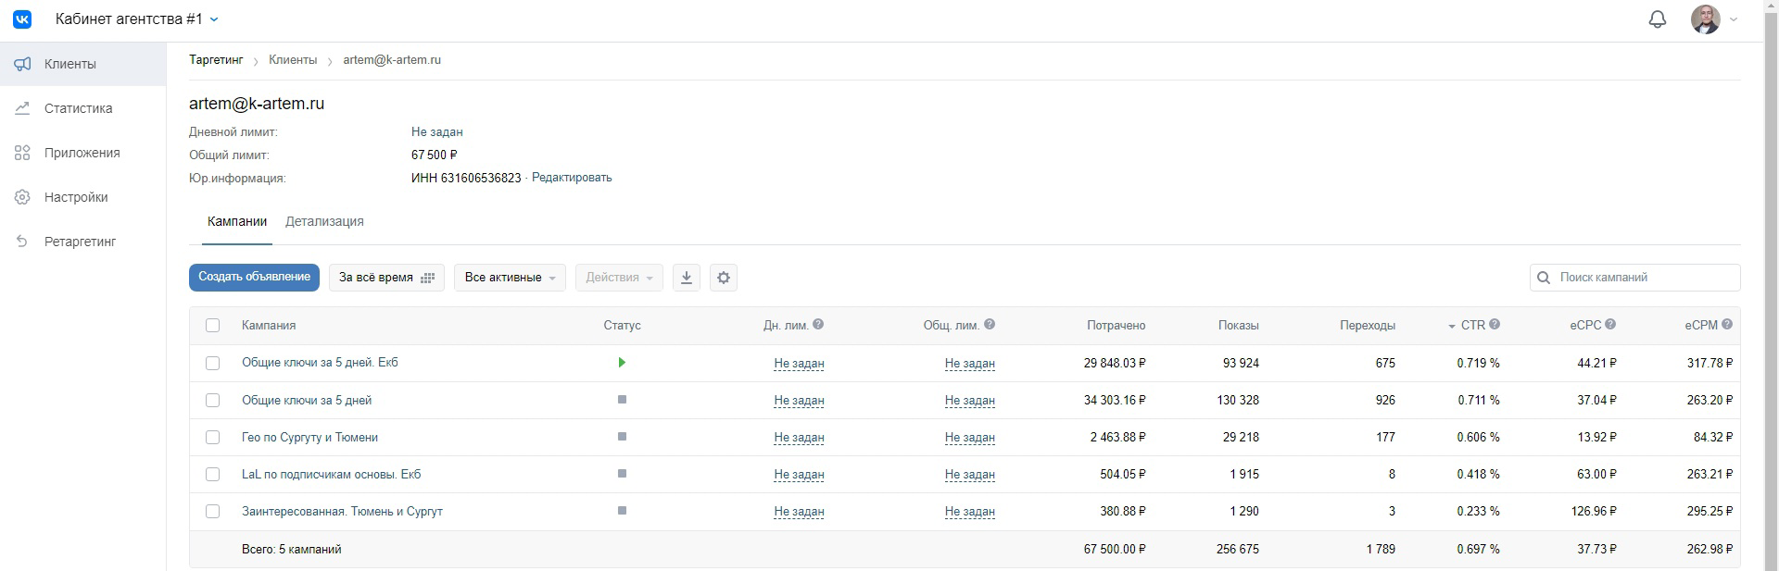Click calendar grid icon in За всё время

click(x=427, y=278)
